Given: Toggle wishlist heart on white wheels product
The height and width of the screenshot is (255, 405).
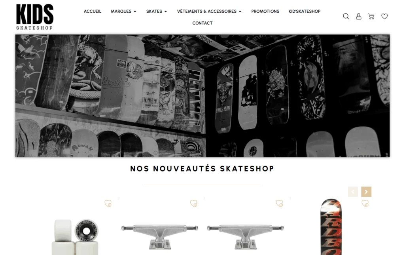Looking at the screenshot, I should 108,203.
